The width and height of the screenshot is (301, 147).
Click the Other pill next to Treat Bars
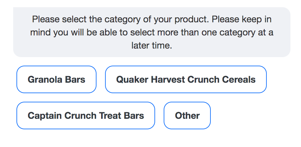pyautogui.click(x=187, y=115)
